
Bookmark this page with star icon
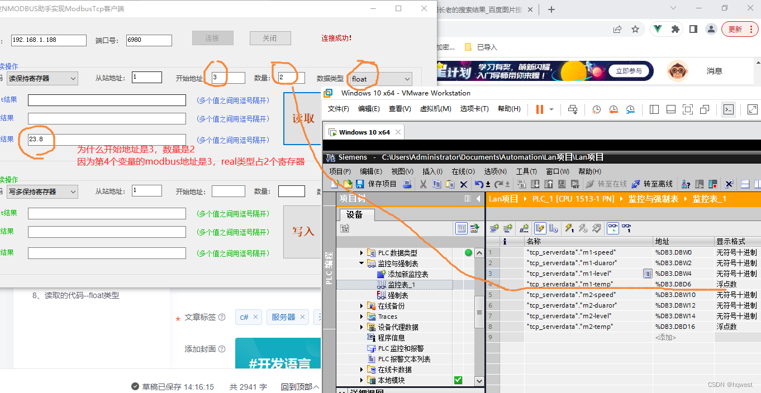635,29
